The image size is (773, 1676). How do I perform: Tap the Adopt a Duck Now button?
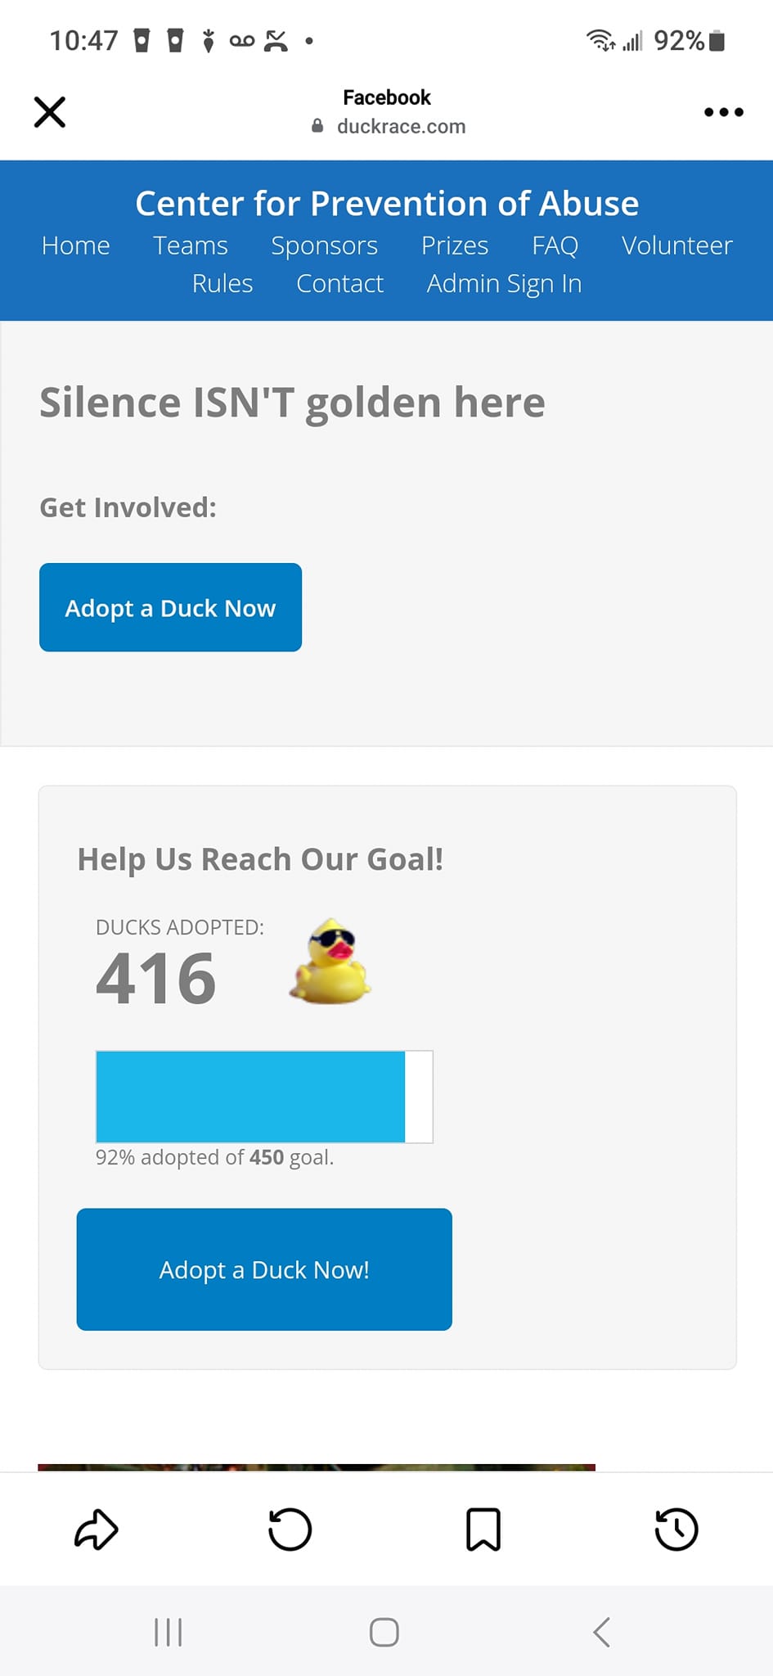click(x=170, y=607)
